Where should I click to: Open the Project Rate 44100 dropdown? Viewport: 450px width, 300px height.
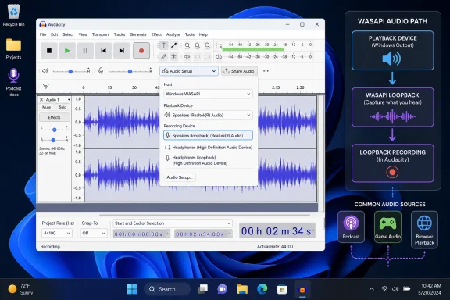[57, 233]
